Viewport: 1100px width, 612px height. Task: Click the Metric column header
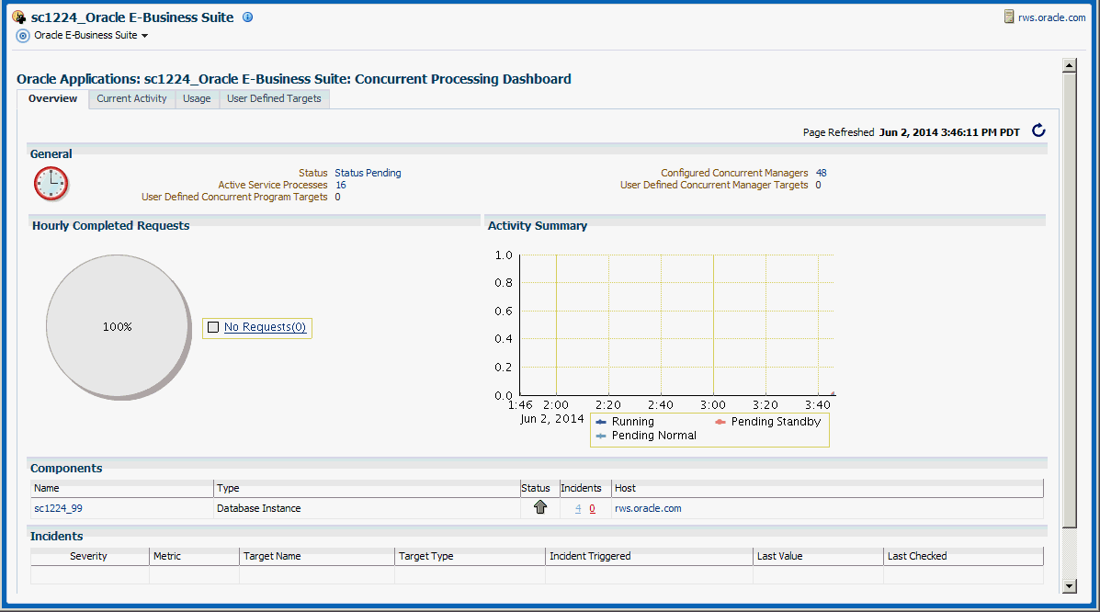194,556
